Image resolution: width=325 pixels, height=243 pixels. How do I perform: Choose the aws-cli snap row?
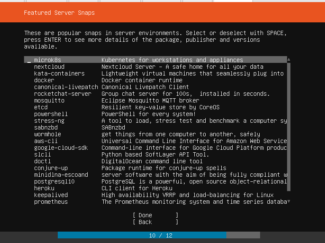pyautogui.click(x=156, y=141)
